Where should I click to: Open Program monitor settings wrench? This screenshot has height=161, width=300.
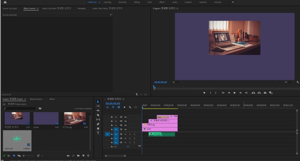click(x=298, y=82)
